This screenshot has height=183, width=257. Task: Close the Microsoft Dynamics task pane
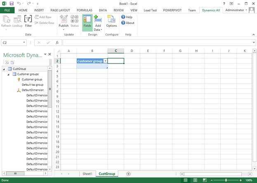[x=50, y=54]
